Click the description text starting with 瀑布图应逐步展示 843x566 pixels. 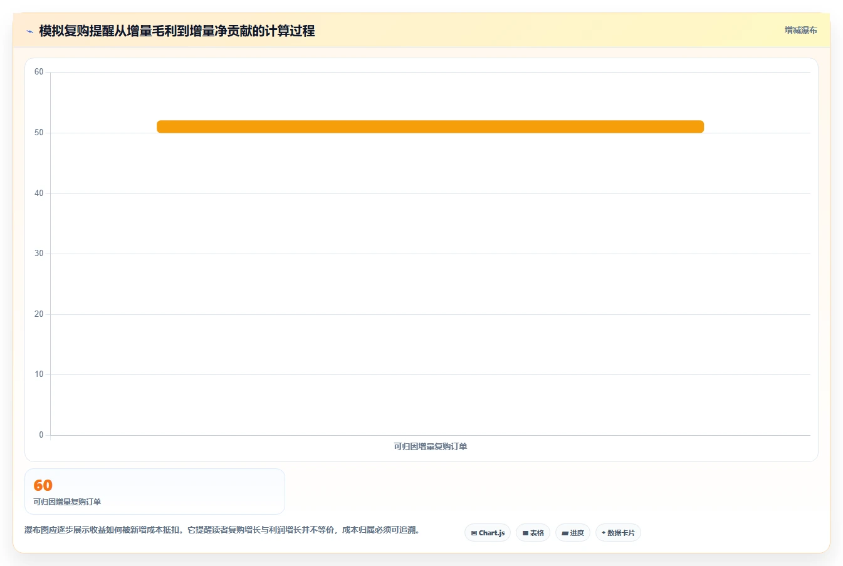click(222, 530)
